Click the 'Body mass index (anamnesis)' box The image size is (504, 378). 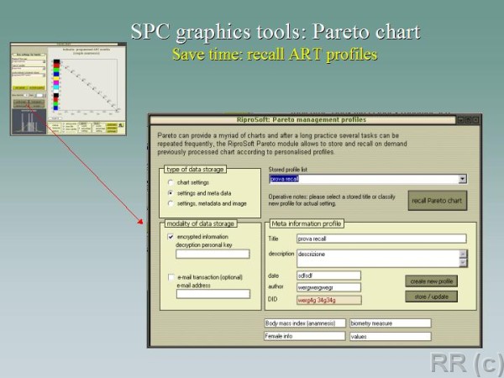tap(304, 323)
